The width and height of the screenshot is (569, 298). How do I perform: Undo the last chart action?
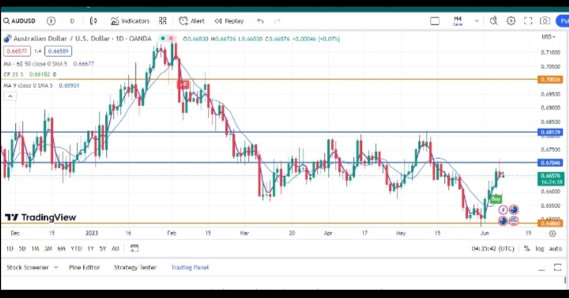click(260, 21)
